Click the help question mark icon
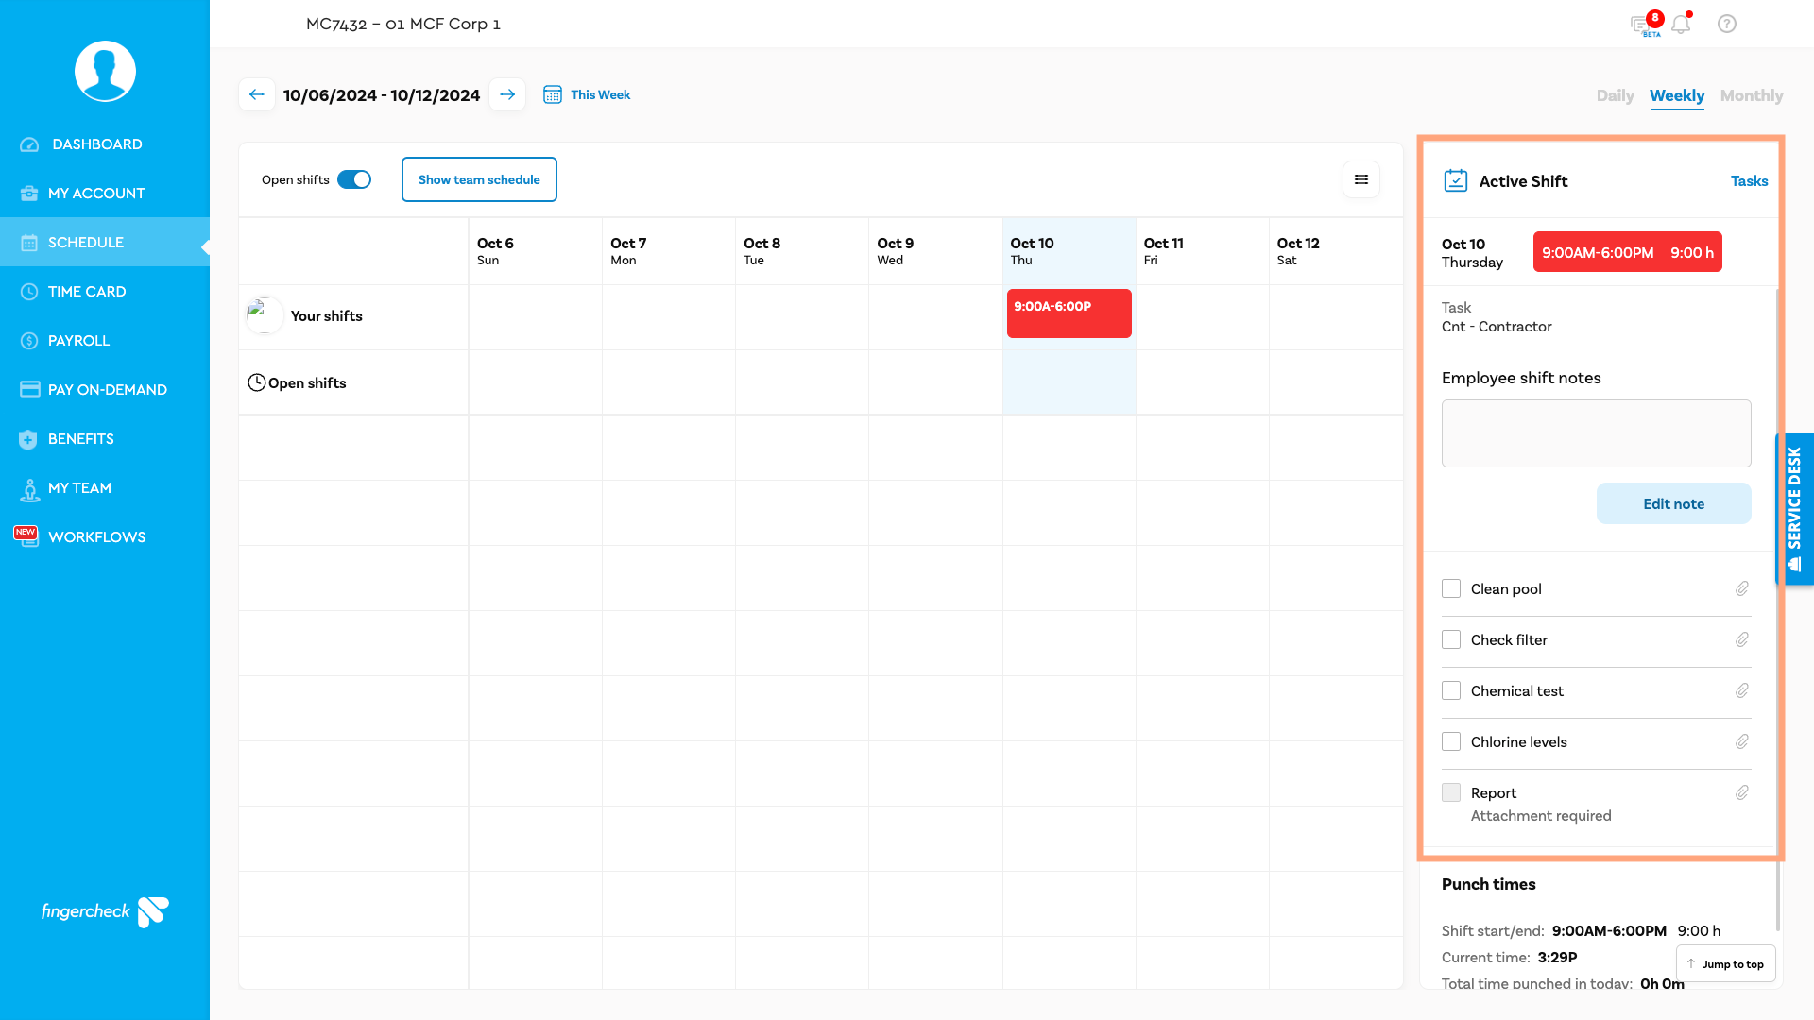The height and width of the screenshot is (1020, 1814). [x=1727, y=25]
